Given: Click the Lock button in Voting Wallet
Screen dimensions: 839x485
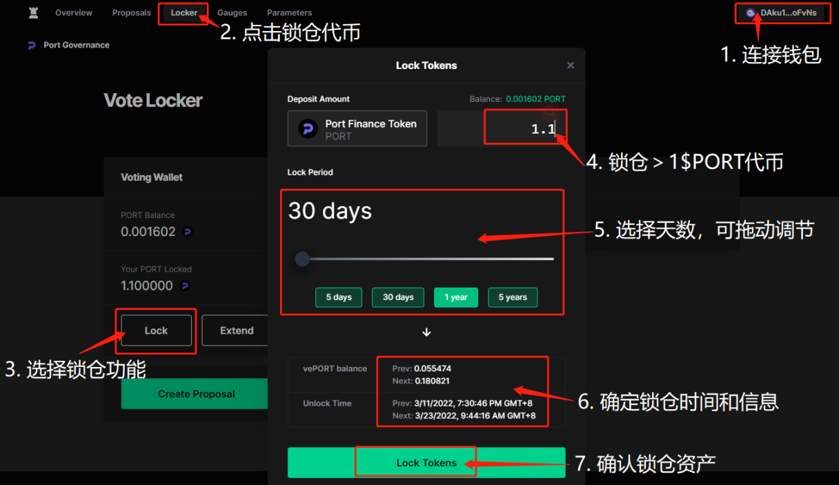Looking at the screenshot, I should pyautogui.click(x=156, y=330).
